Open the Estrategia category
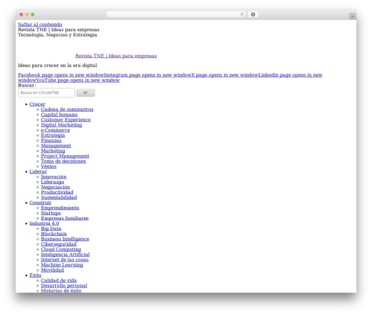The image size is (372, 315). [x=53, y=136]
